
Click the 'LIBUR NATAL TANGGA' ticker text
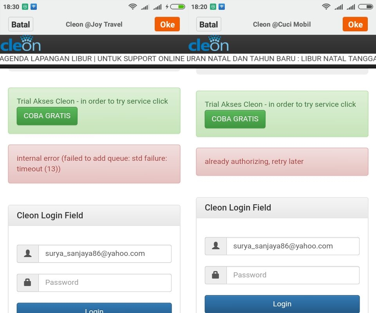click(x=338, y=59)
